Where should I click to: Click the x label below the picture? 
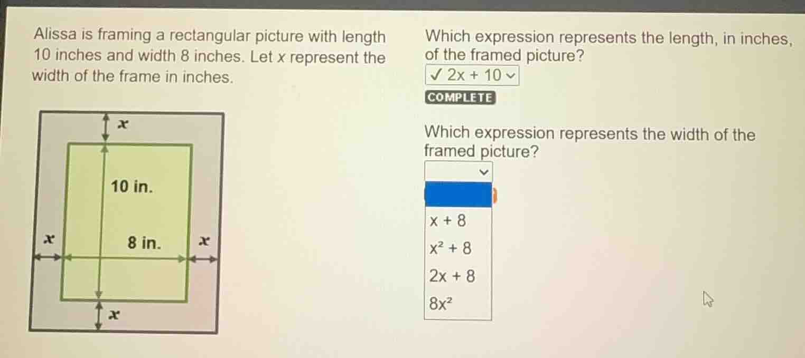[x=114, y=315]
